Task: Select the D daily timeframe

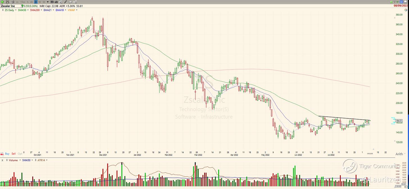Action: pyautogui.click(x=36, y=2)
